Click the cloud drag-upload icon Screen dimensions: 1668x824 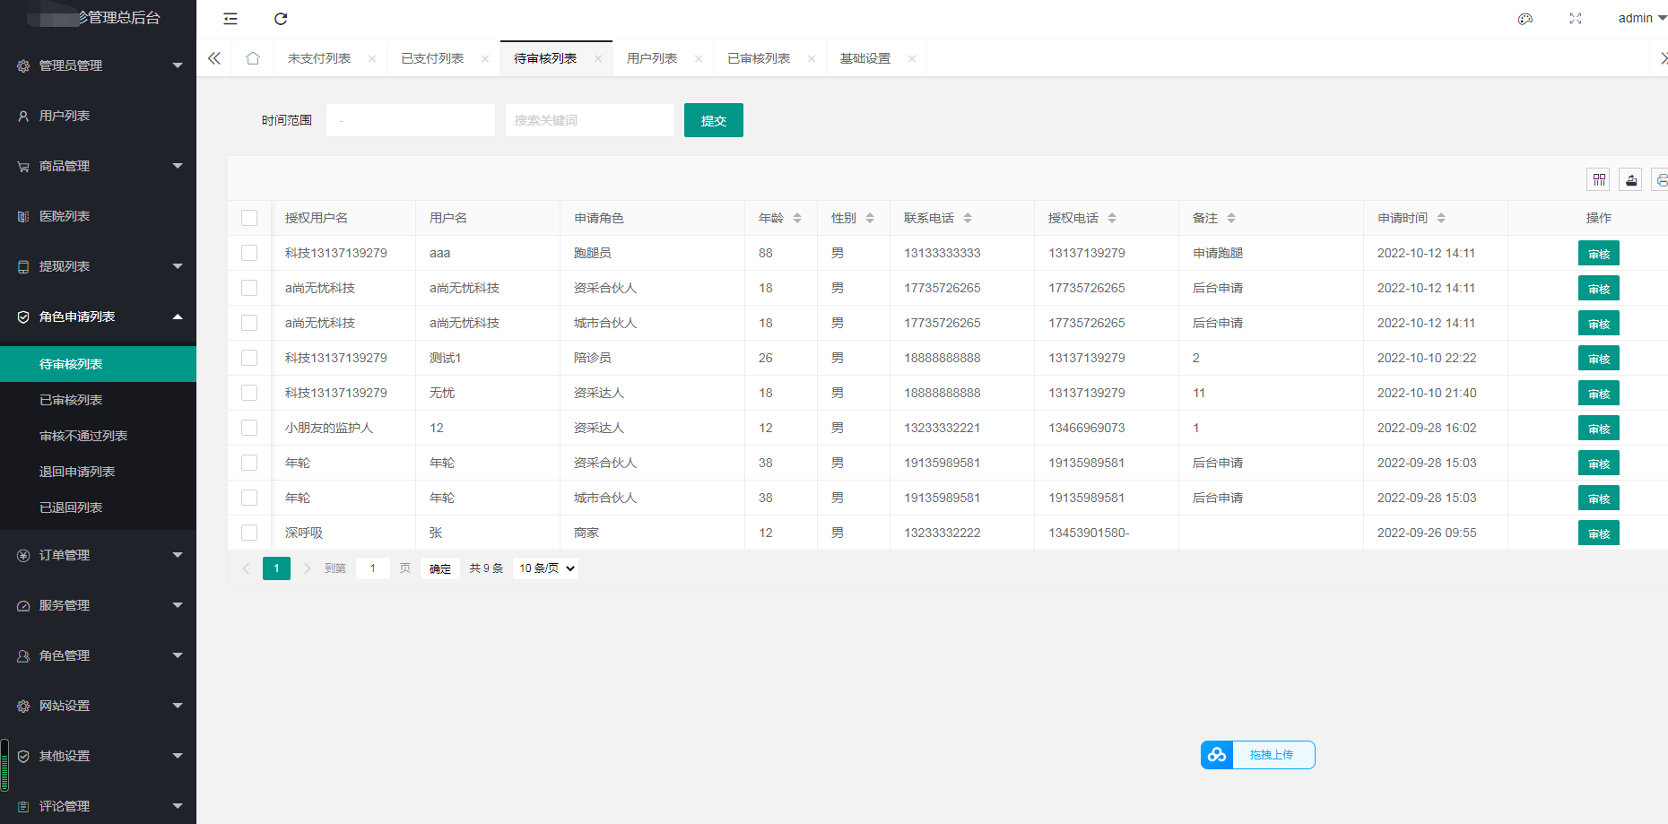click(x=1217, y=755)
